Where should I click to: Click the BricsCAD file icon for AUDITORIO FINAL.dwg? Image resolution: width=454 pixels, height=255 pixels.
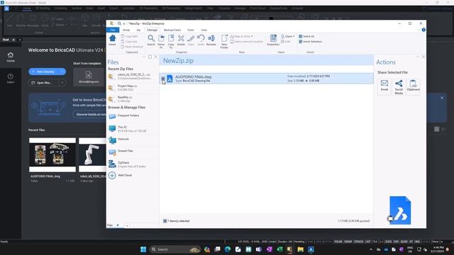coord(170,79)
